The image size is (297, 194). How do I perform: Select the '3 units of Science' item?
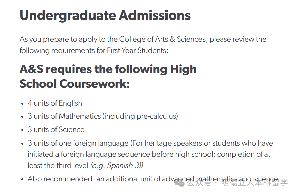(x=56, y=130)
